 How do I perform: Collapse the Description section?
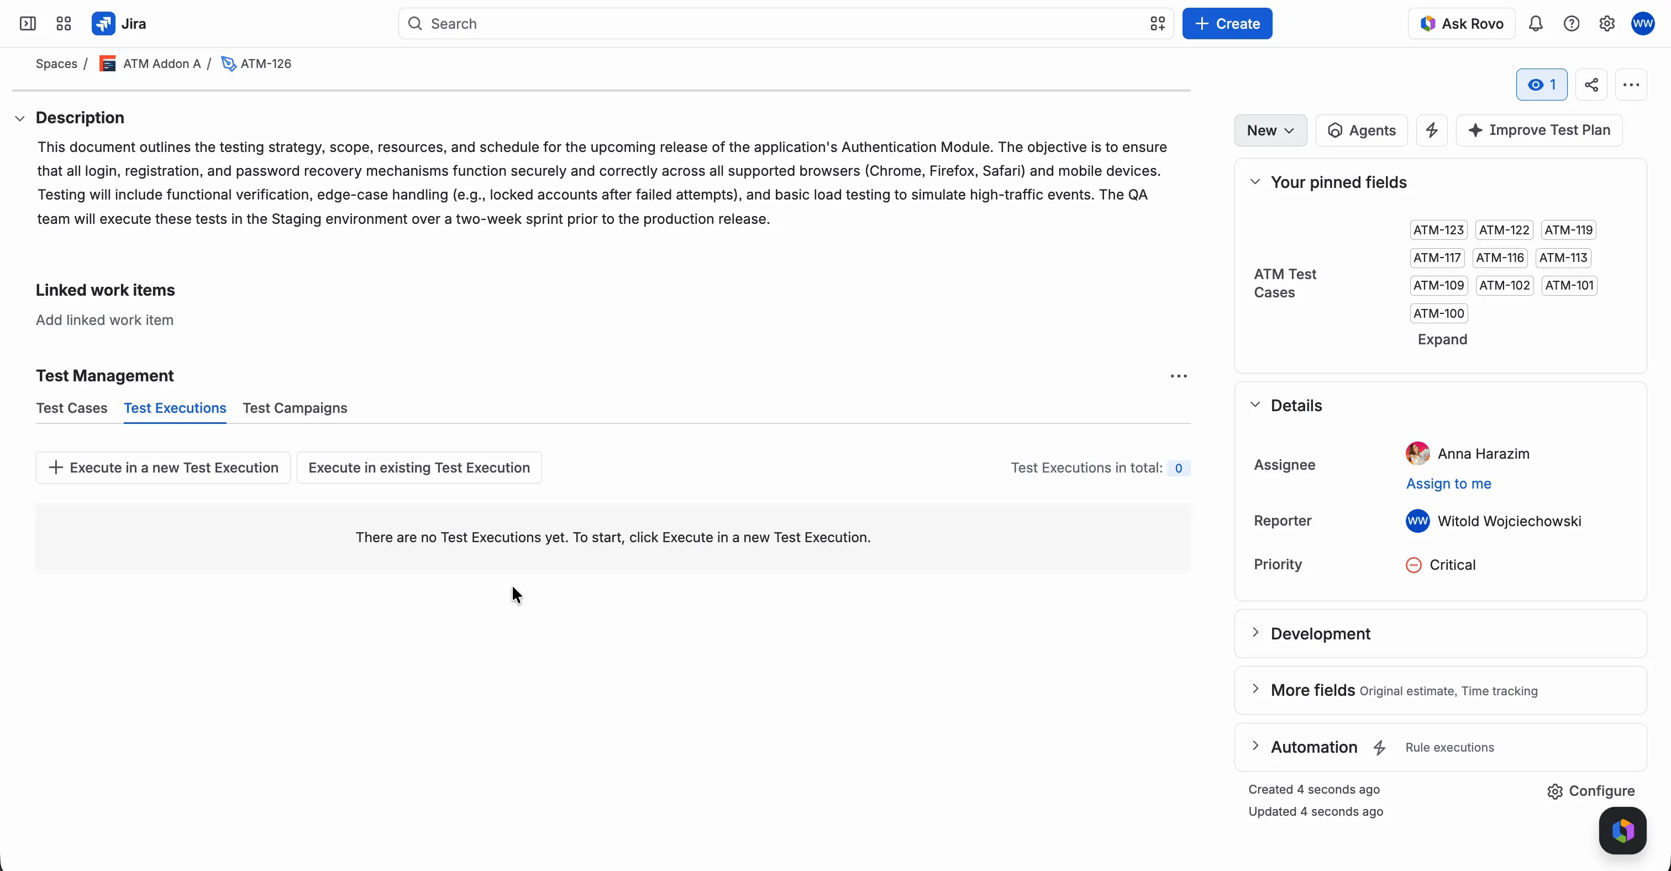pyautogui.click(x=20, y=118)
